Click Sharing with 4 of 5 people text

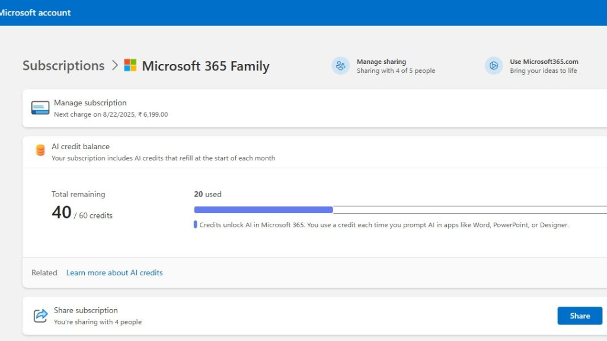pos(395,71)
